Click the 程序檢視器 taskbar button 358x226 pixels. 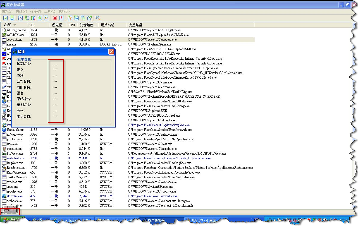162,220
